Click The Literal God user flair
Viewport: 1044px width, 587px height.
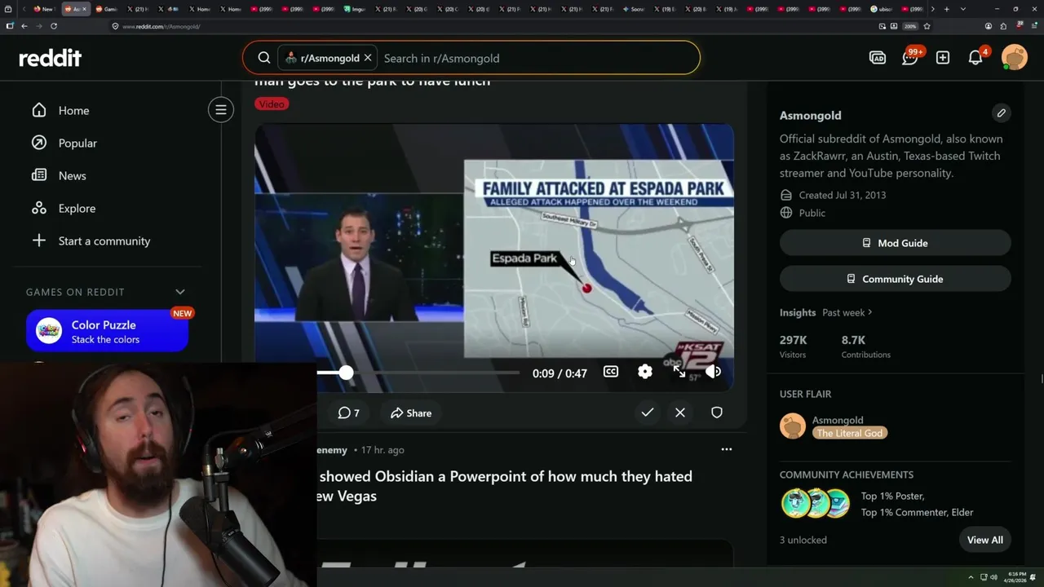click(x=850, y=433)
